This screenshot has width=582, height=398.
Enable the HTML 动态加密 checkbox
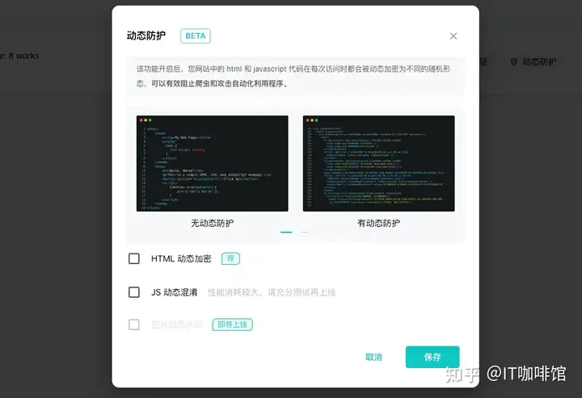(x=134, y=258)
